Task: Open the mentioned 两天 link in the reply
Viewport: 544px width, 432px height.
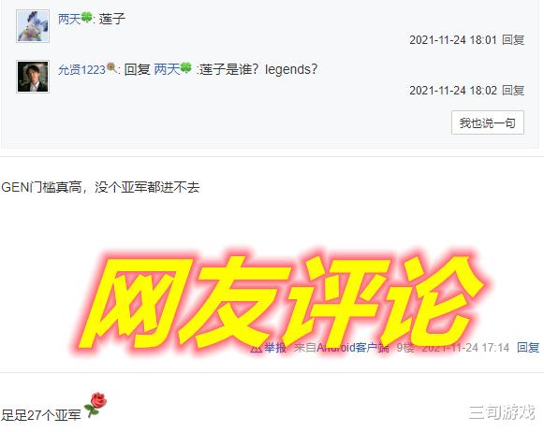Action: (x=167, y=69)
